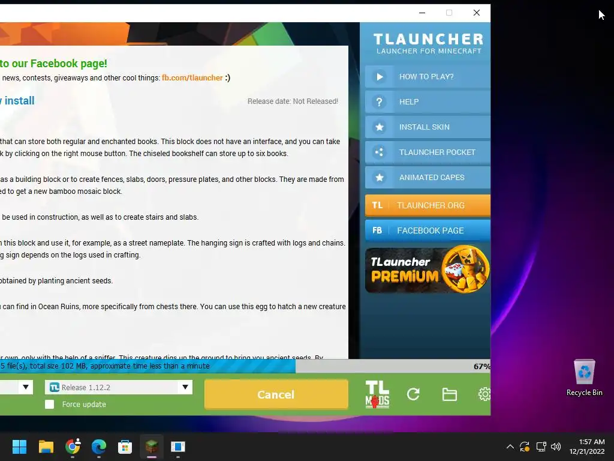614x461 pixels.
Task: Open launcher settings gear
Action: 484,394
